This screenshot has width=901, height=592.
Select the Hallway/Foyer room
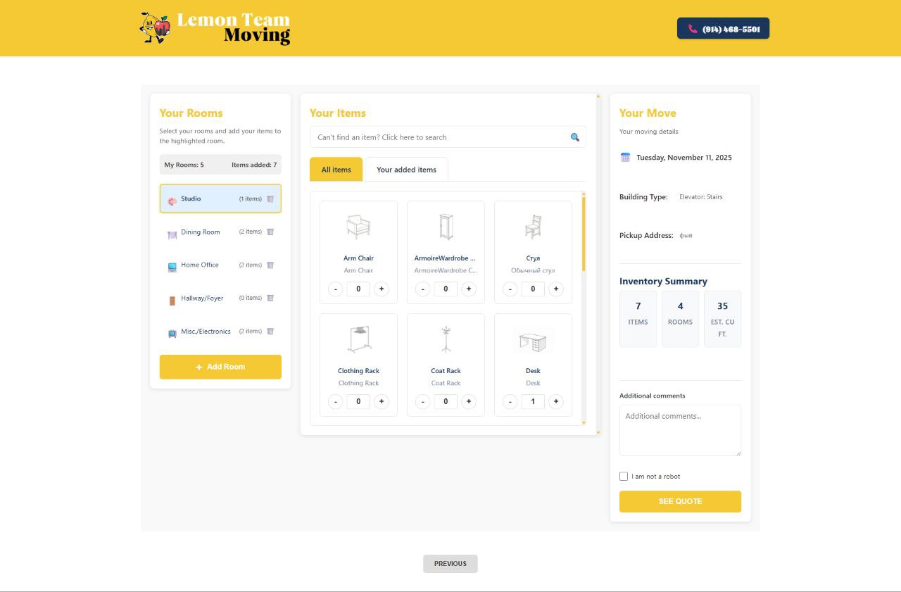coord(220,298)
